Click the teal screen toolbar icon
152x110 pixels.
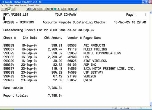55,9
